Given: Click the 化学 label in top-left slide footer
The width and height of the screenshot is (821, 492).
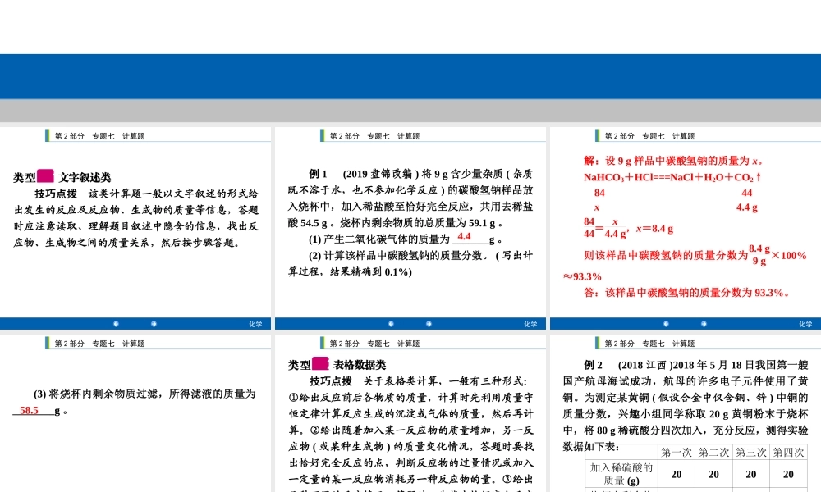Looking at the screenshot, I should click(x=255, y=323).
